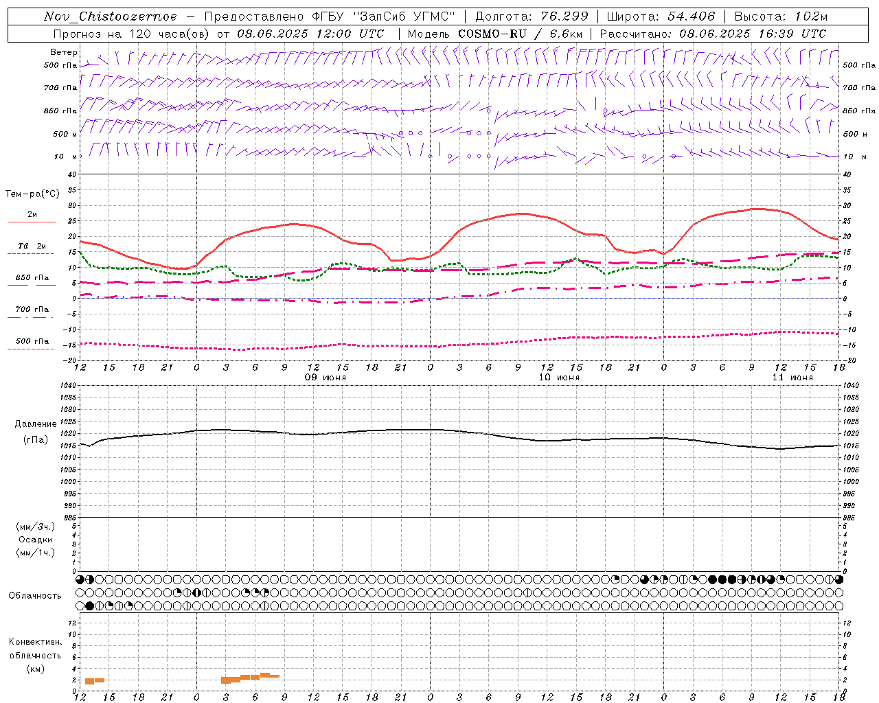Viewport: 879px width, 703px height.
Task: Click the '11 июня' date label
Action: click(792, 378)
